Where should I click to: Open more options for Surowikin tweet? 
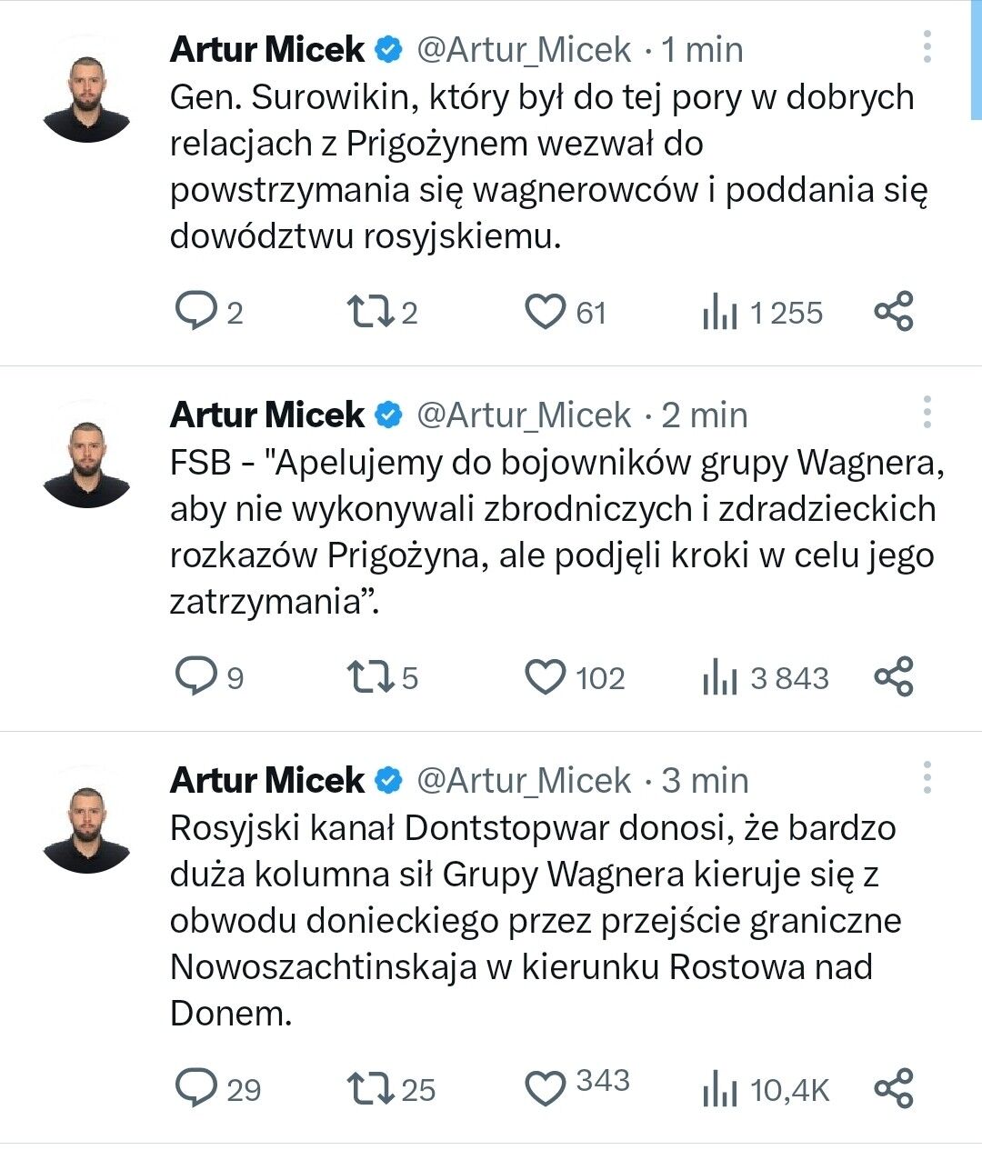(x=927, y=47)
